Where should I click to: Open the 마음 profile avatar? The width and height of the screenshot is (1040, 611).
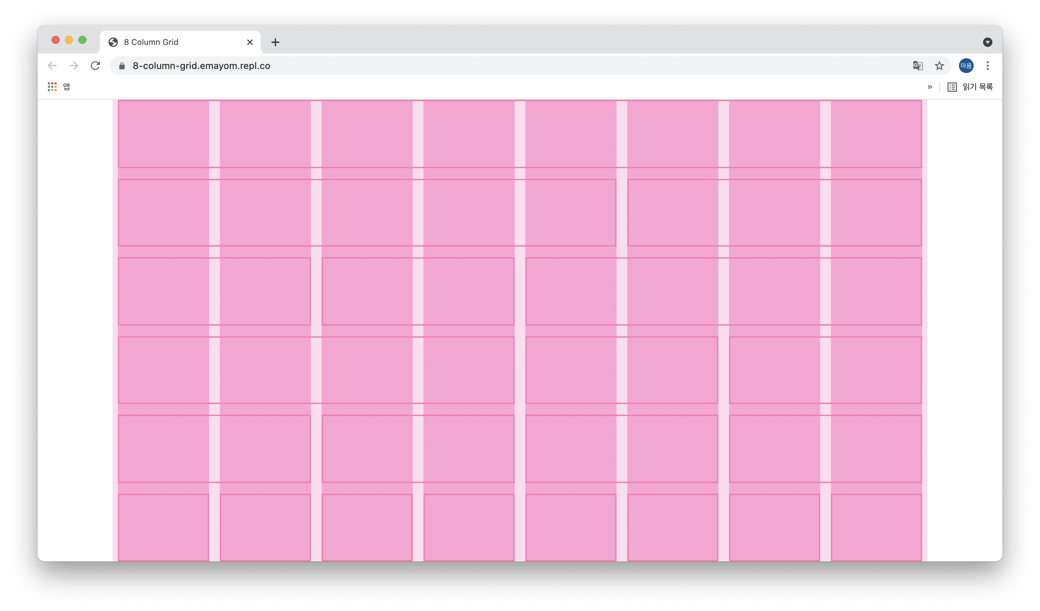pos(966,66)
